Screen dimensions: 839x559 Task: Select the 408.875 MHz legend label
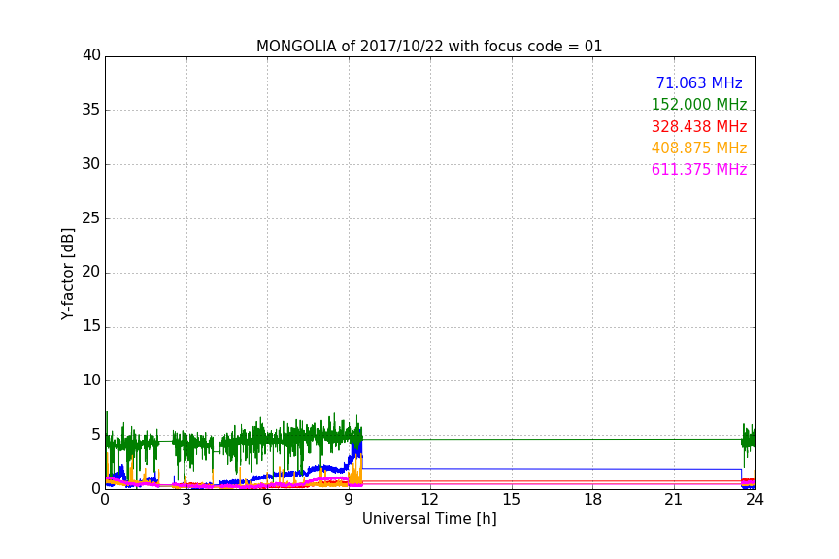pos(699,148)
